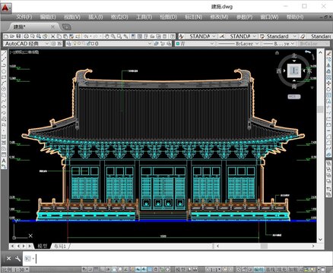Open the 格式(O) menu
Image resolution: width=333 pixels, height=273 pixels.
point(119,17)
